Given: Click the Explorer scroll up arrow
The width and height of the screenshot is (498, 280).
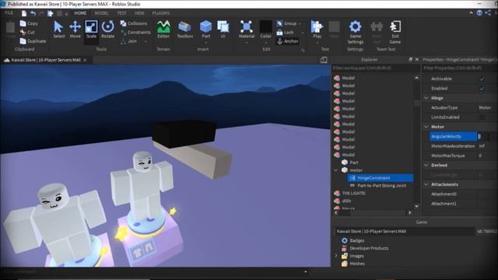Looking at the screenshot, I should coord(416,78).
